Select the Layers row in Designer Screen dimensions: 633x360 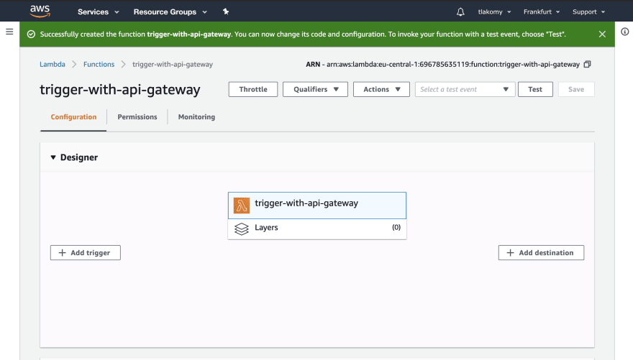point(317,229)
